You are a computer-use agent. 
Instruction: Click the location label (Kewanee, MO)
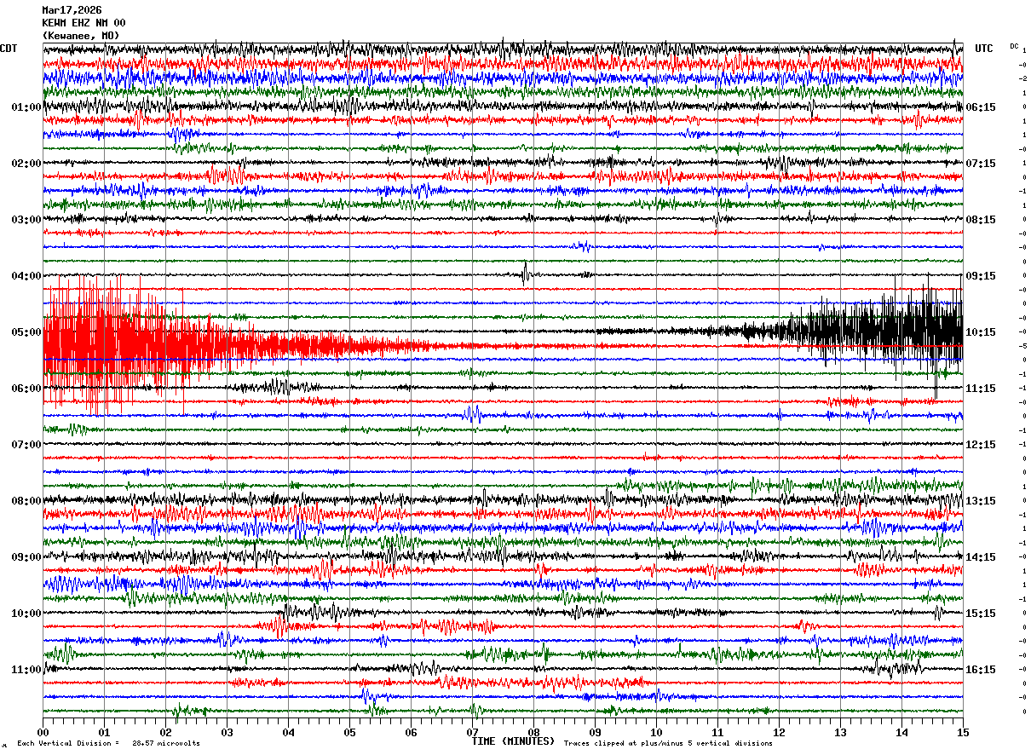click(81, 36)
